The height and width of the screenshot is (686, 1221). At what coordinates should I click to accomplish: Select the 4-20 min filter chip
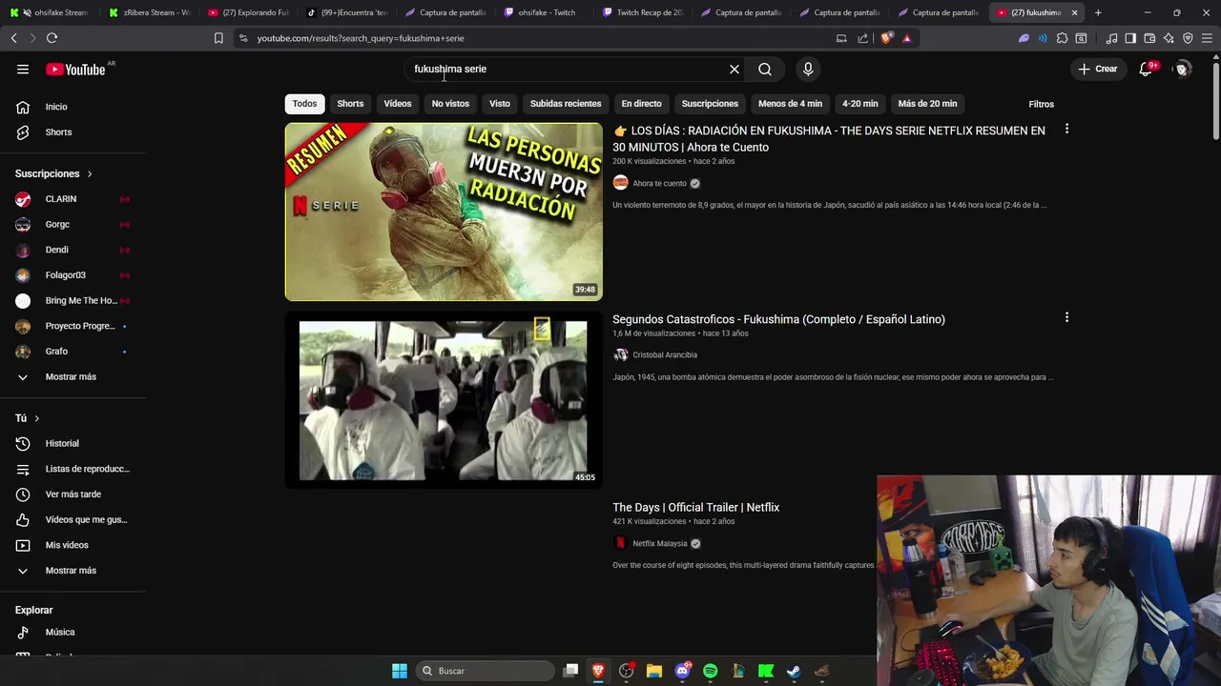[x=860, y=104]
